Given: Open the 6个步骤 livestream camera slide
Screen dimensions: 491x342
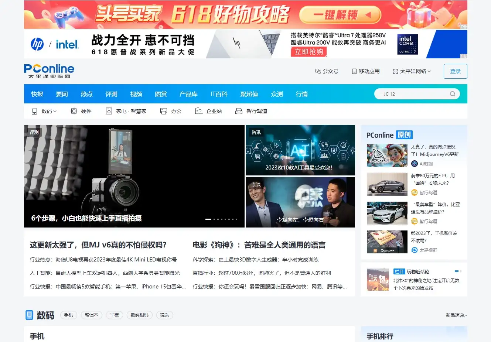Looking at the screenshot, I should (134, 176).
